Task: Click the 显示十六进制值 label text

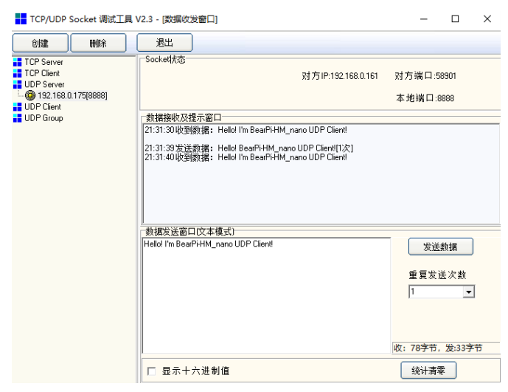Action: [x=195, y=371]
